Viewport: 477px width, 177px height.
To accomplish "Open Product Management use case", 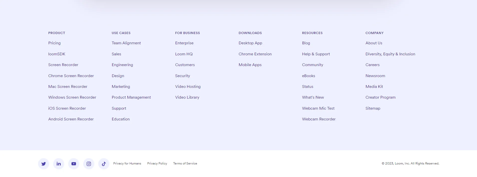I will tap(131, 97).
